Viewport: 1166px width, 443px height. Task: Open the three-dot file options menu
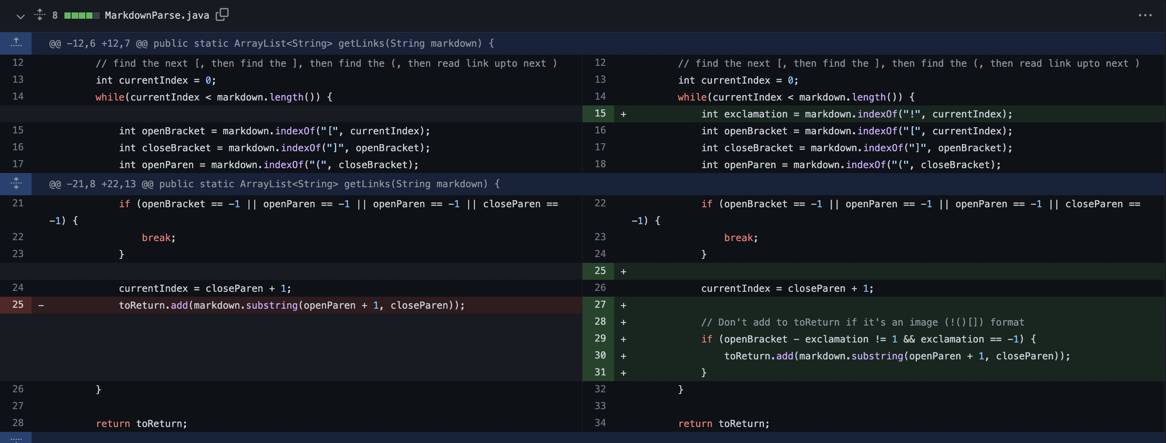point(1145,16)
